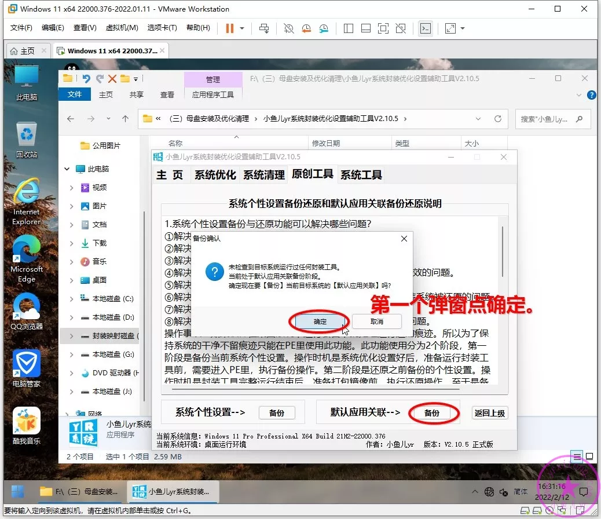Click 取消 in the backup confirmation dialog
This screenshot has height=519, width=601.
pyautogui.click(x=376, y=321)
